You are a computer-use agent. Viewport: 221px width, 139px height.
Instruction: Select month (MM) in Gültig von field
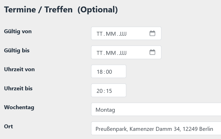(111, 34)
